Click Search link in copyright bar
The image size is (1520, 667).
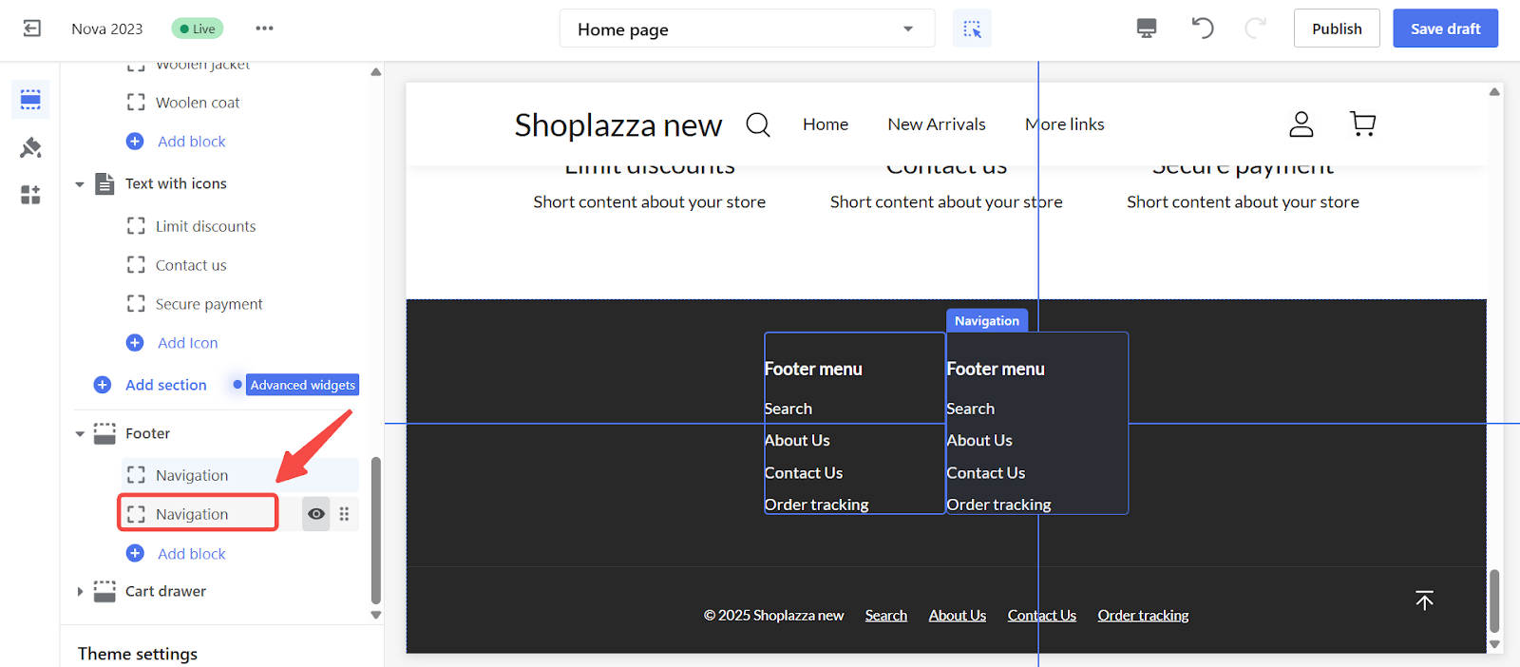[x=886, y=616]
